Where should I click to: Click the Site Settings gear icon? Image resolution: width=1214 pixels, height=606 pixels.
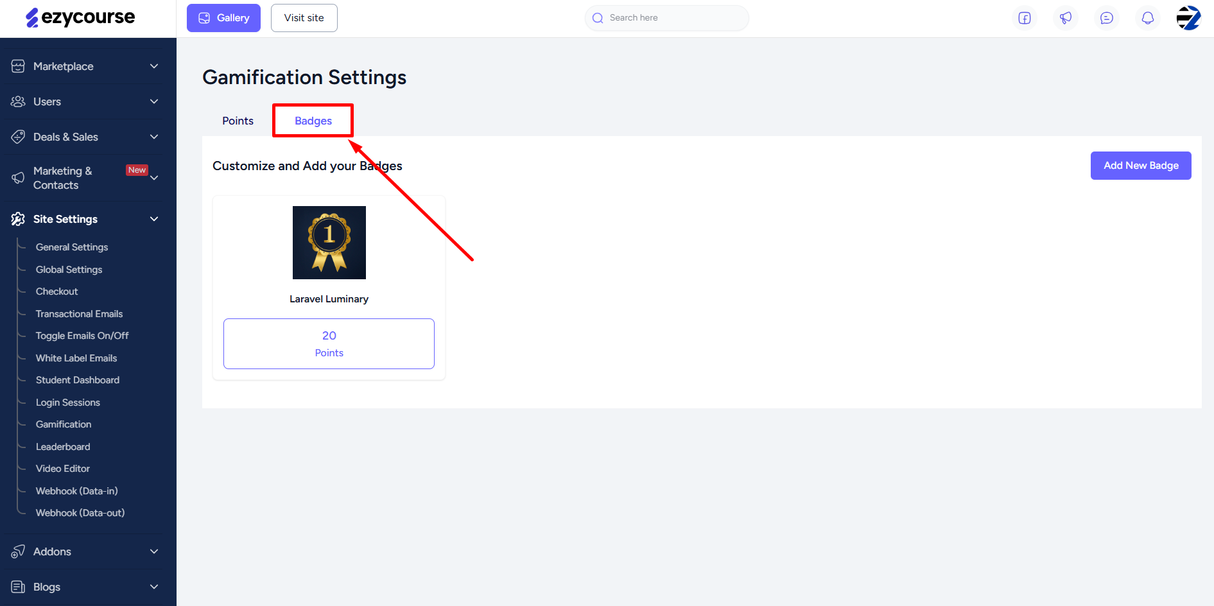(18, 219)
